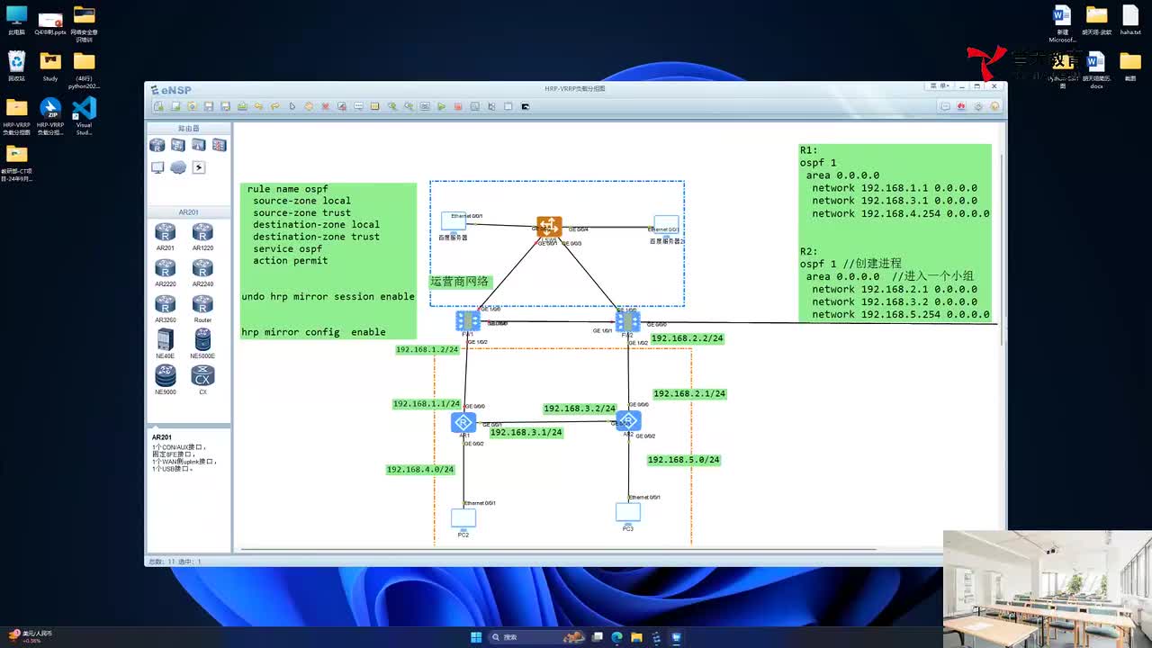This screenshot has height=648, width=1152.
Task: Click the zoom out magnifier icon
Action: pyautogui.click(x=409, y=106)
